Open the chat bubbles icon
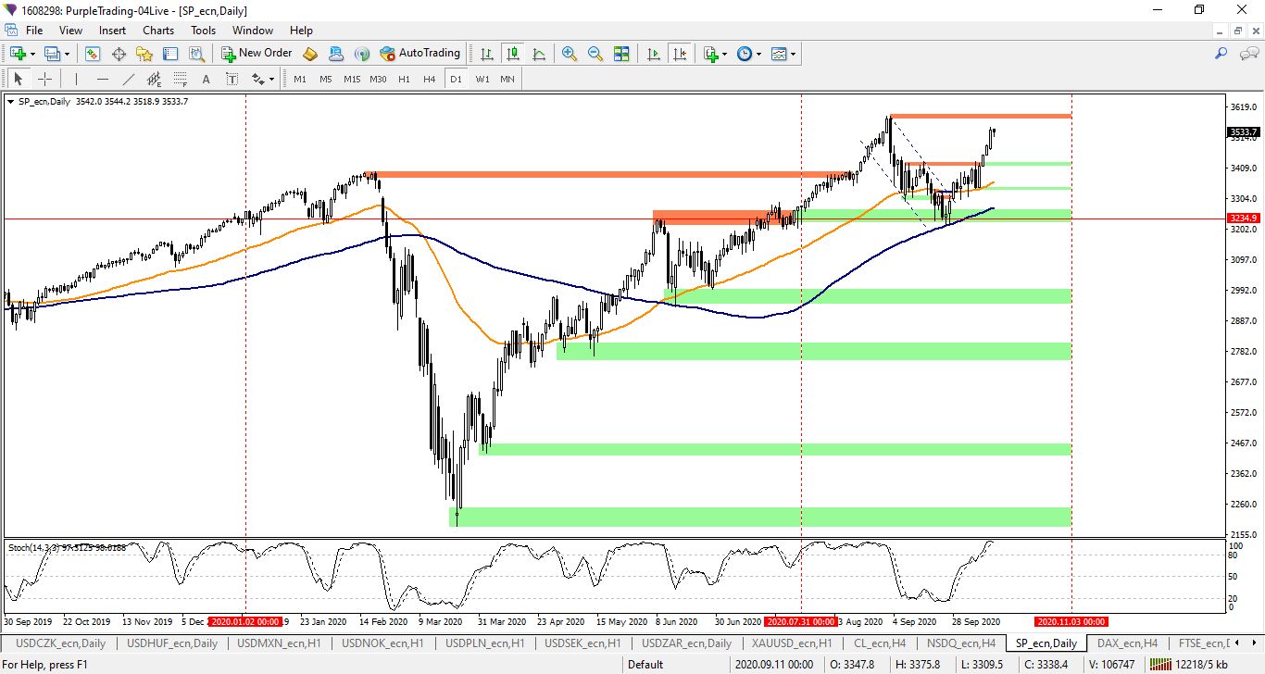Screen dimensions: 1265x674 click(x=1249, y=54)
